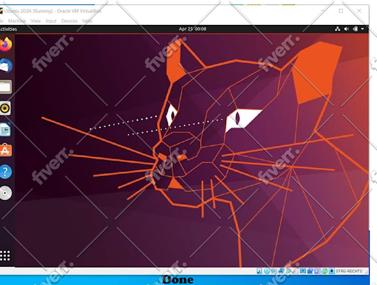The width and height of the screenshot is (377, 285).
Task: Click the battery icon in top bar
Action: coord(355,29)
